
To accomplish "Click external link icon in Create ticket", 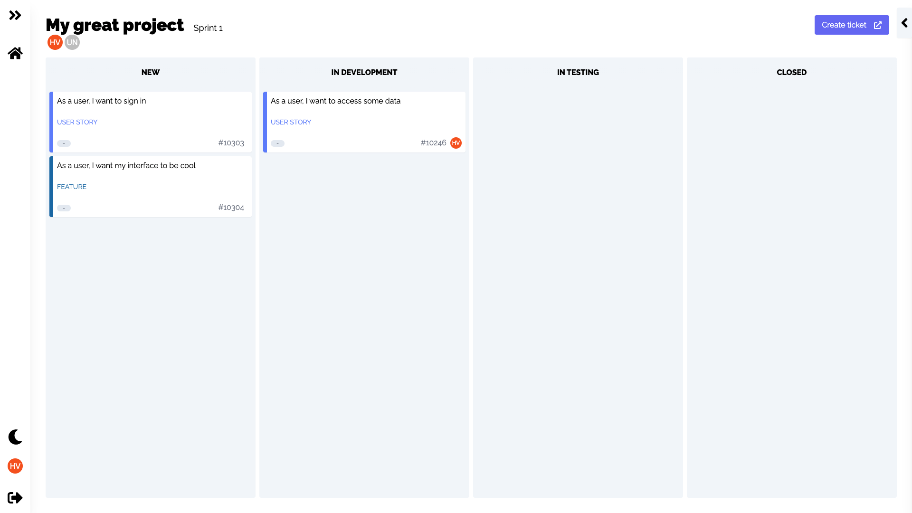I will (878, 25).
